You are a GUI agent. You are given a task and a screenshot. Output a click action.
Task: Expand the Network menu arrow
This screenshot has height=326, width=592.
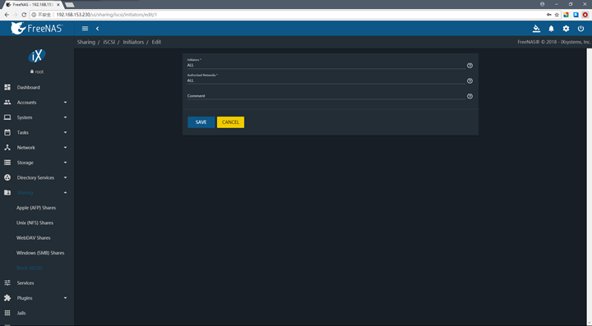65,147
